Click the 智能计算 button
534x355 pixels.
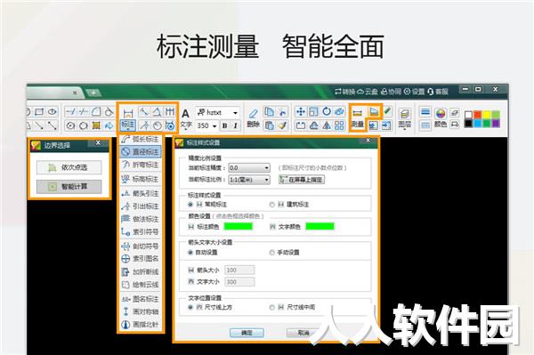pos(69,187)
